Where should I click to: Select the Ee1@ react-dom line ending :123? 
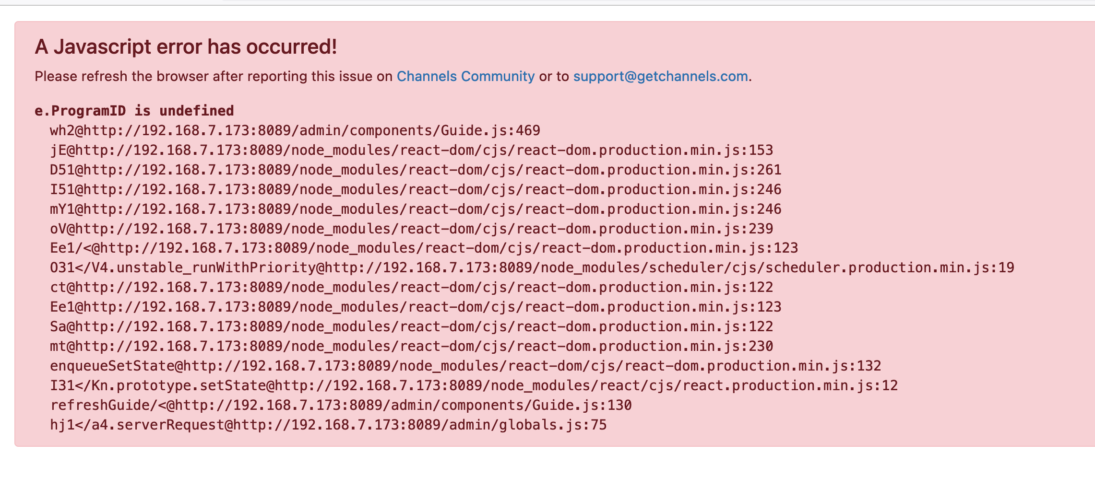pos(416,307)
